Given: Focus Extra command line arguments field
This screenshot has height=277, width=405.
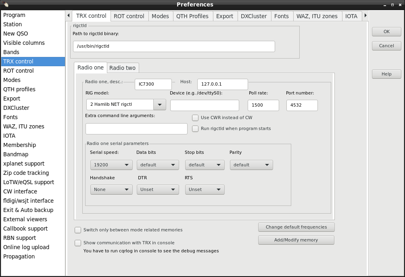Looking at the screenshot, I should pyautogui.click(x=136, y=129).
